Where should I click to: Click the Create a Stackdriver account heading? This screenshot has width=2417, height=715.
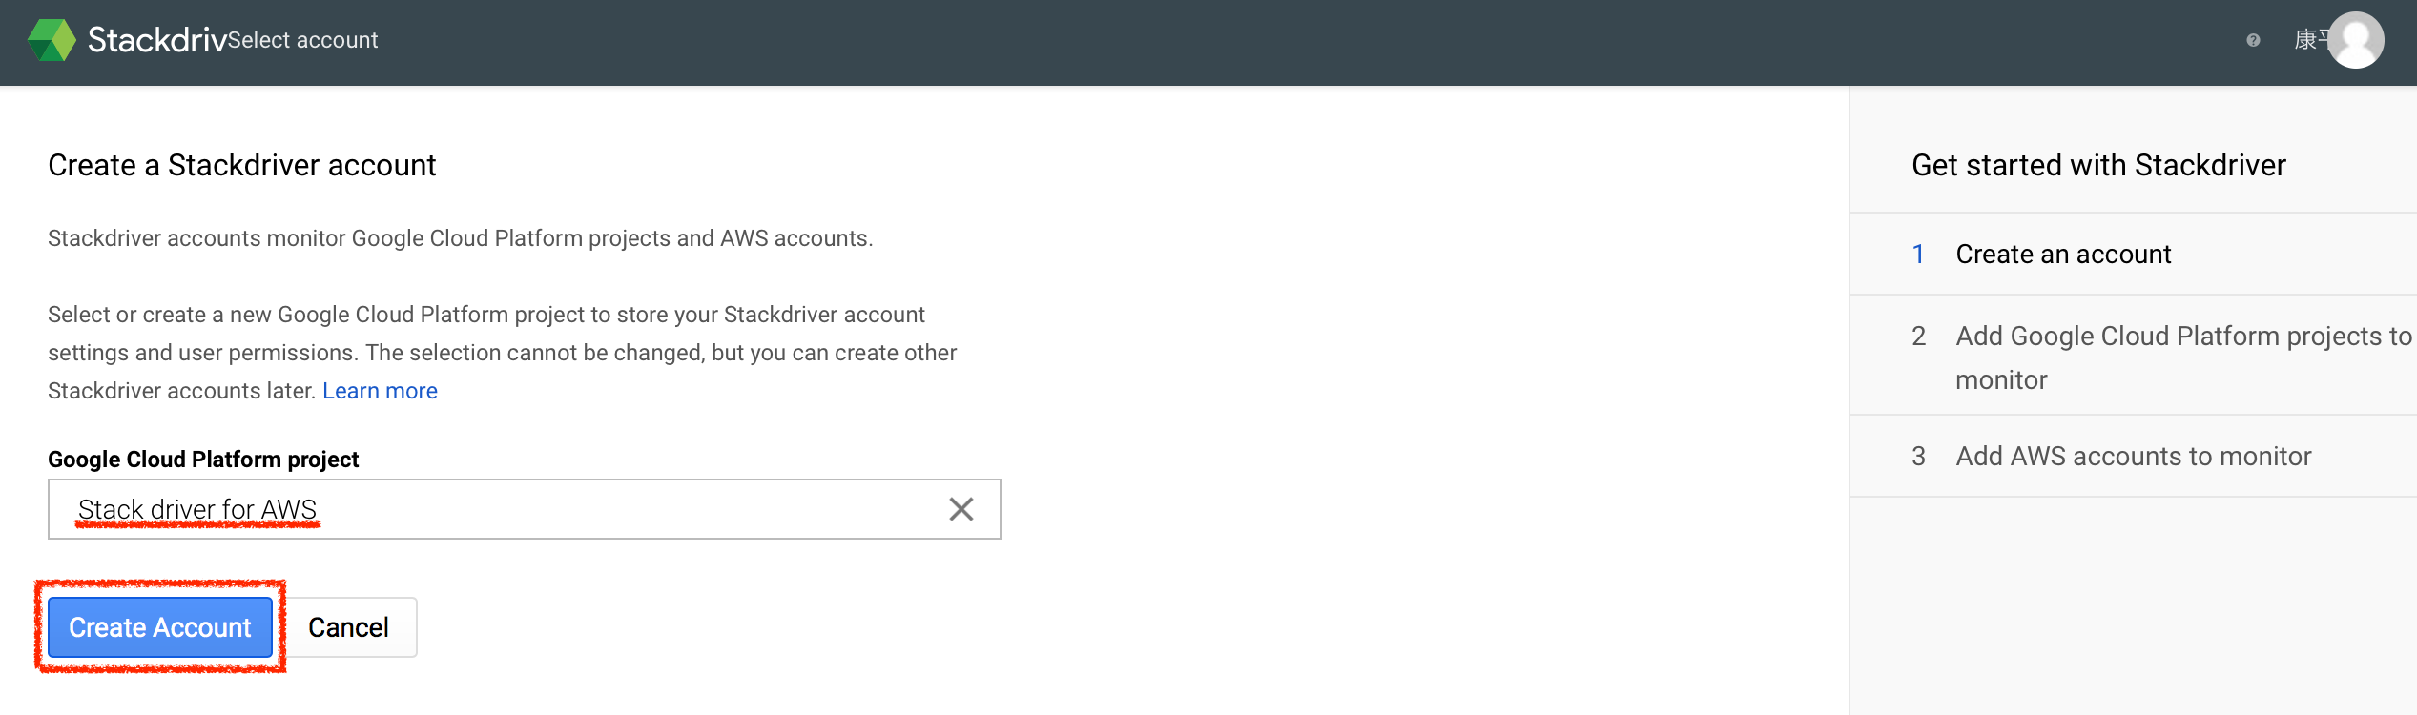(241, 165)
